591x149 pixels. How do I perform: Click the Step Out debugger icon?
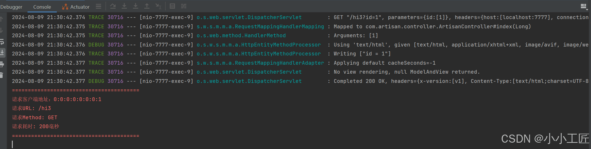(x=147, y=6)
